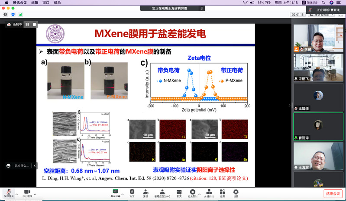Click the red 结束会议 button
This screenshot has height=201, width=346.
[333, 193]
